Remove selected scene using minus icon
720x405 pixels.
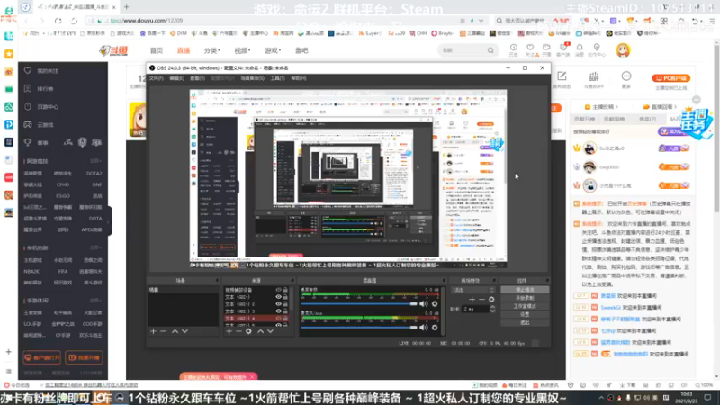pos(163,331)
